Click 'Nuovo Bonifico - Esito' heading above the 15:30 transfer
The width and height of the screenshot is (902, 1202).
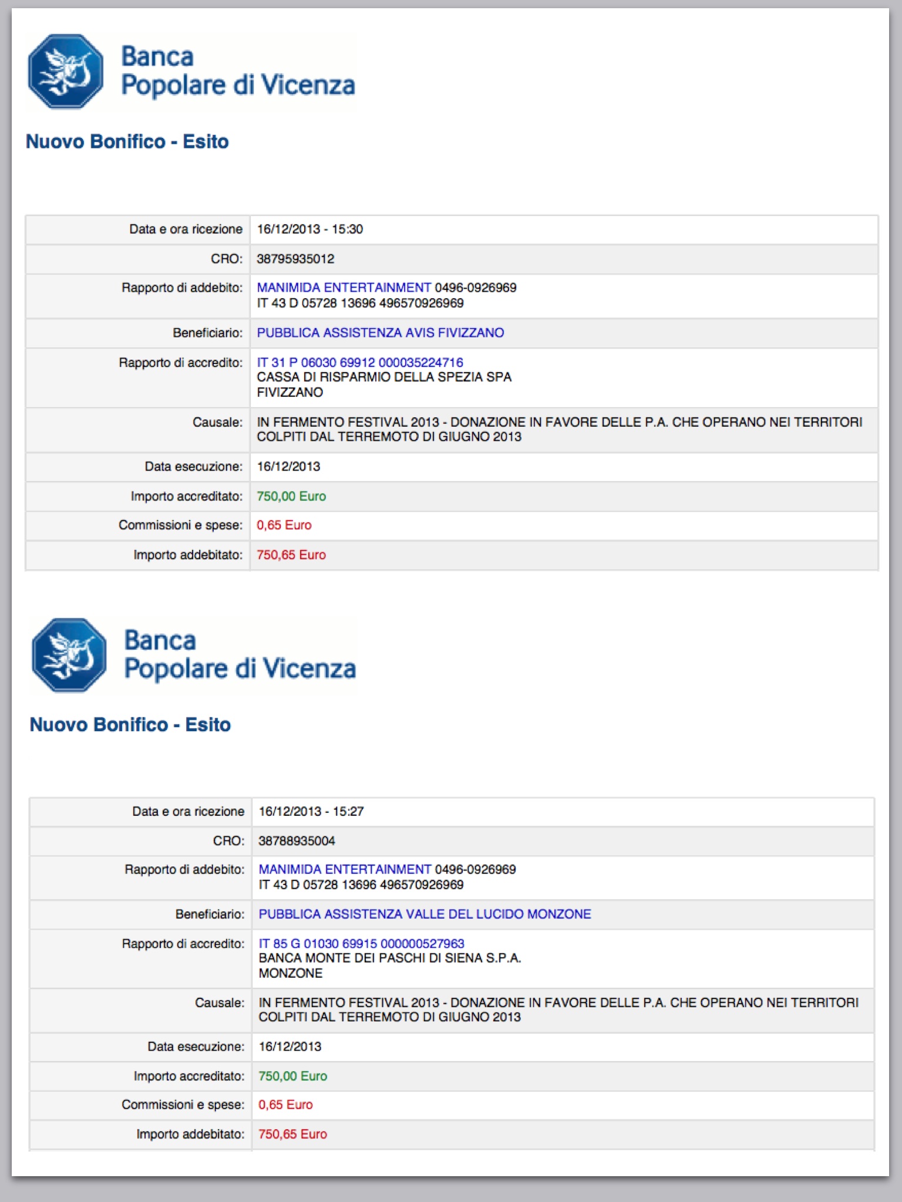[x=127, y=141]
